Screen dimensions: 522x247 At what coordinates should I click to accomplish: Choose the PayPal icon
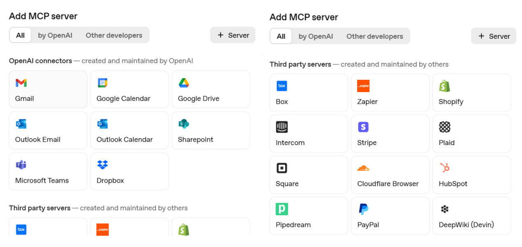tap(363, 209)
